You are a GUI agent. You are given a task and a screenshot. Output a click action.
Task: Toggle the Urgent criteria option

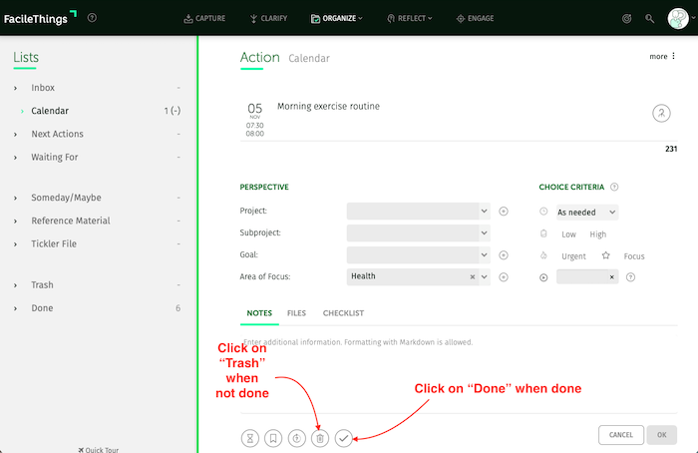tap(573, 256)
